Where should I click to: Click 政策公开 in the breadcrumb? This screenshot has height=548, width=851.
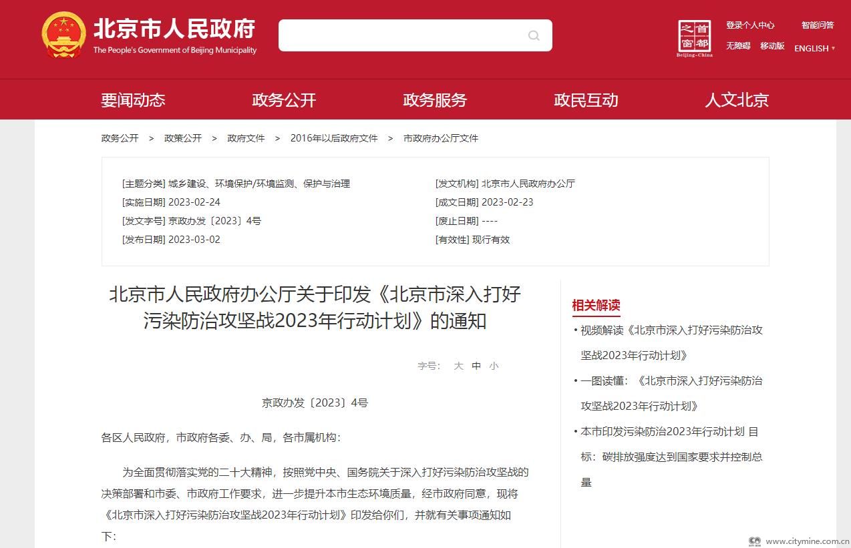pos(183,138)
